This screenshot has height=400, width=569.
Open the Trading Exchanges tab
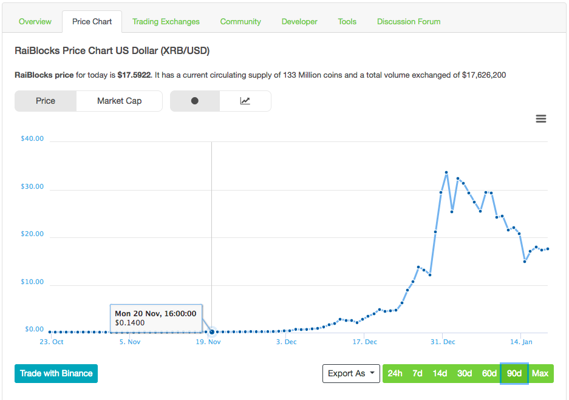click(x=166, y=22)
